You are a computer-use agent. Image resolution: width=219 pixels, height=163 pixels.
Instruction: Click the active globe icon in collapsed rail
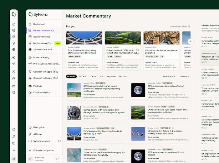click(14, 37)
